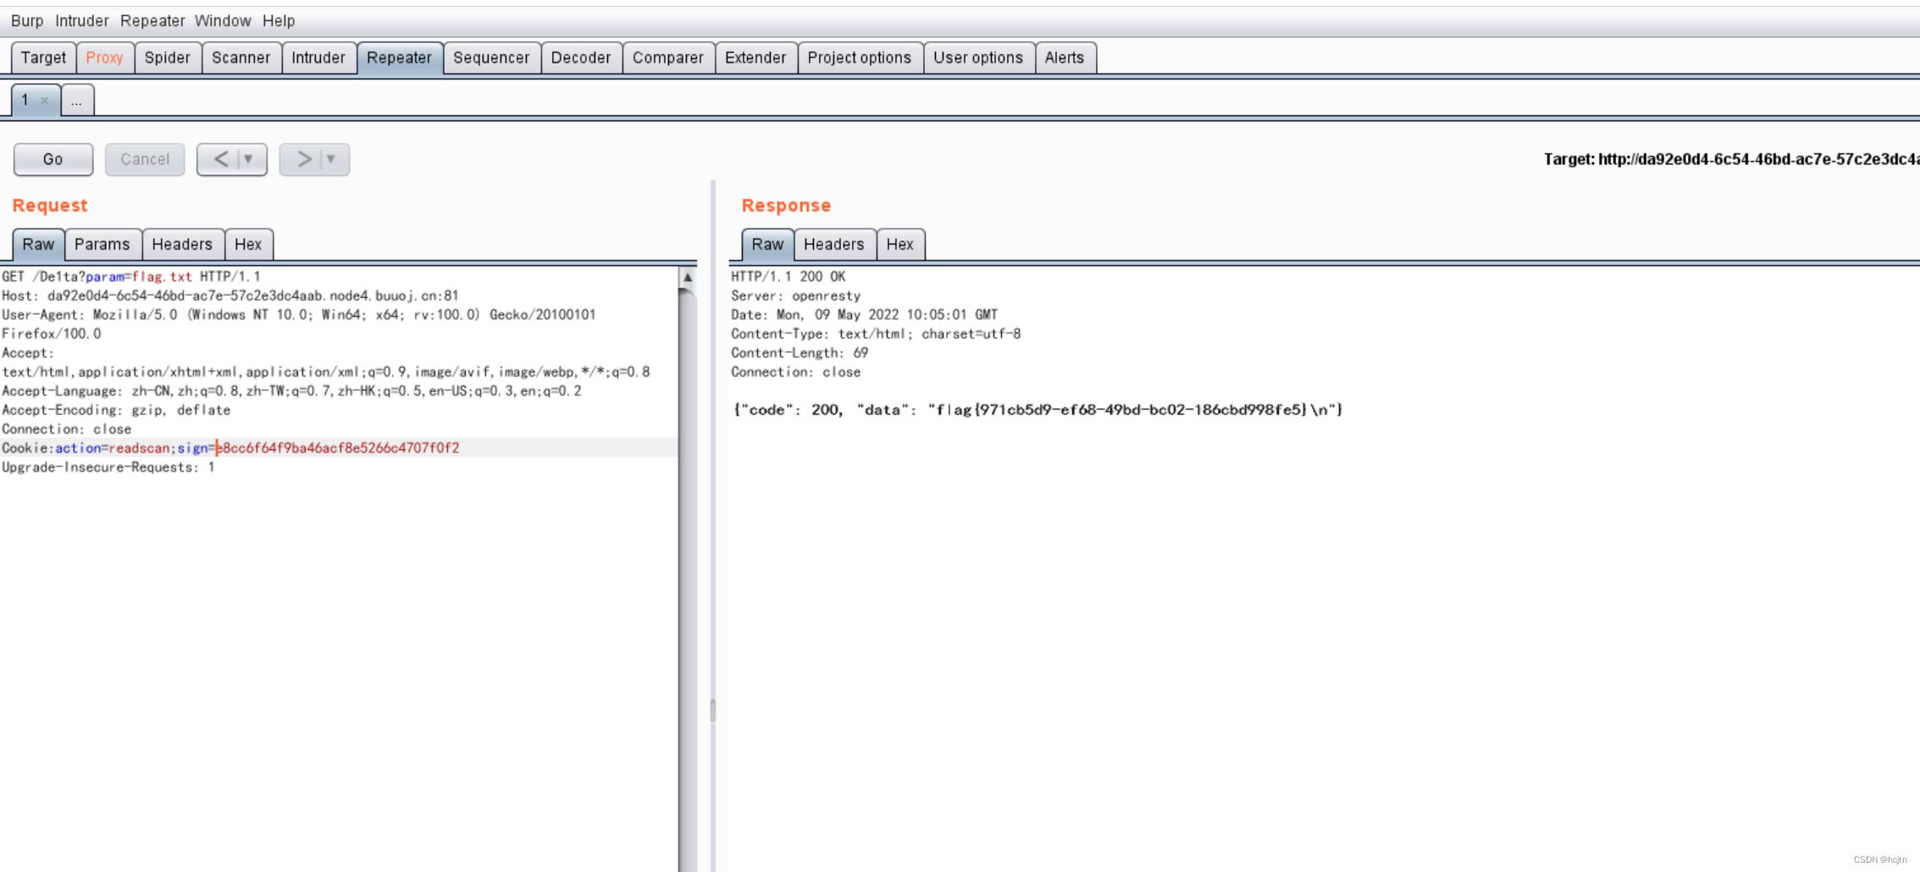Expand the back history dropdown arrow
This screenshot has width=1920, height=872.
coord(249,159)
